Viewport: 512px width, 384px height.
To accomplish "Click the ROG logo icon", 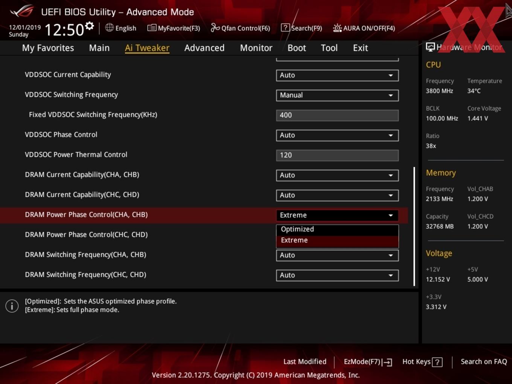I will [x=22, y=11].
